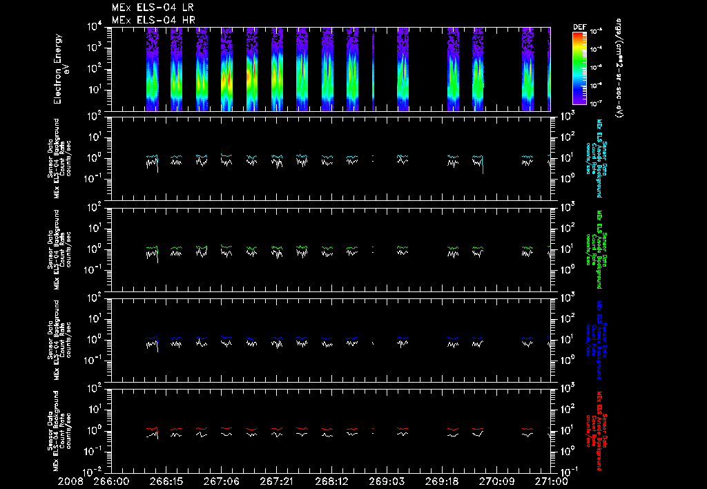Viewport: 707px width, 489px height.
Task: Click the 269:18 time axis label
Action: pyautogui.click(x=441, y=482)
